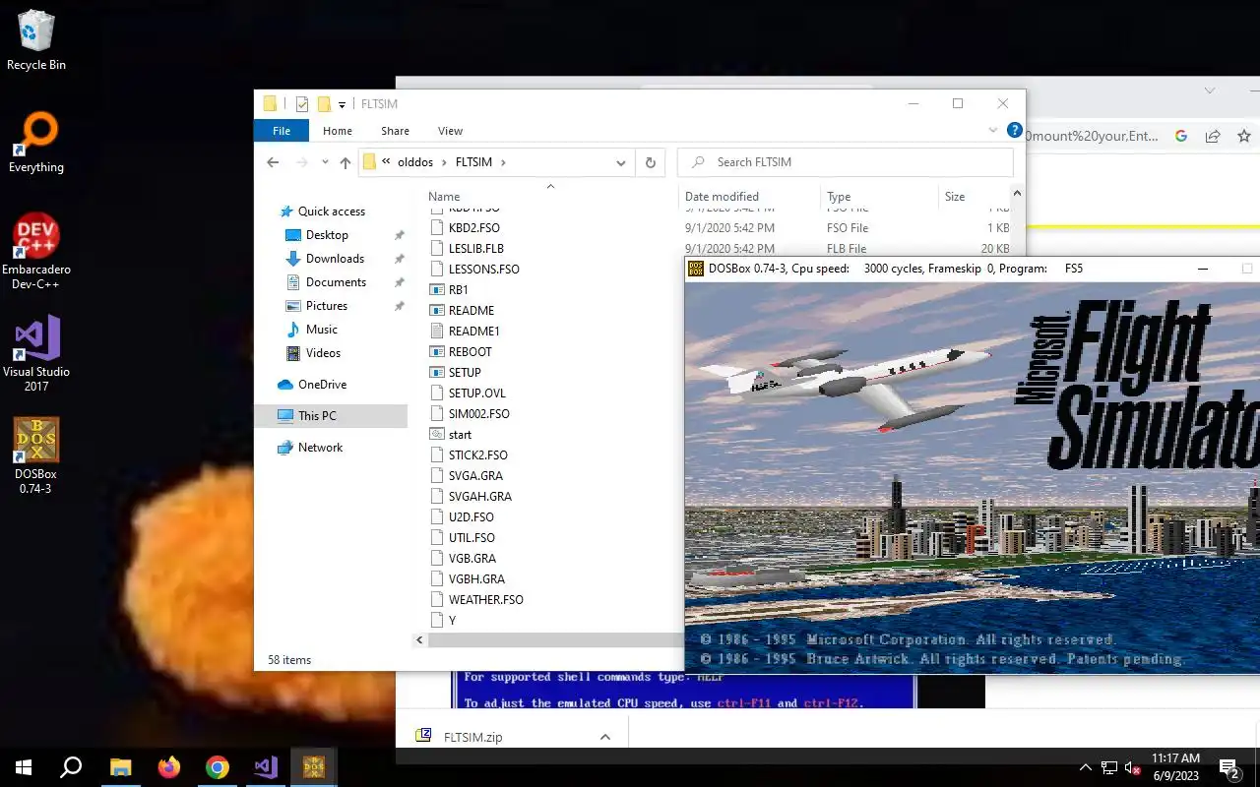Image resolution: width=1260 pixels, height=787 pixels.
Task: Show hidden tray icons chevron
Action: pyautogui.click(x=1086, y=767)
